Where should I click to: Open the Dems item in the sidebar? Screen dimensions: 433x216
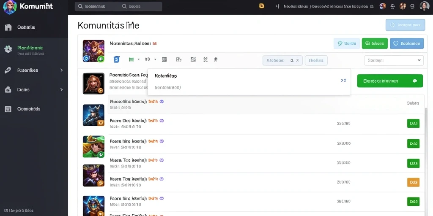pyautogui.click(x=34, y=89)
